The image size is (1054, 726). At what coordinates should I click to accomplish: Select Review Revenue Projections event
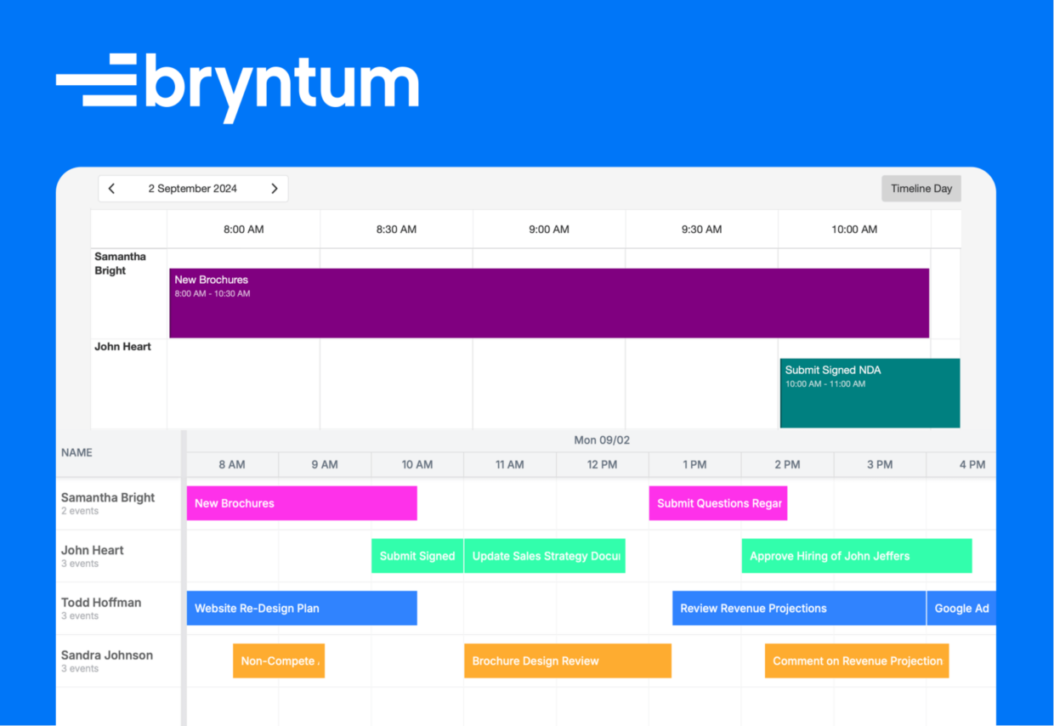click(799, 609)
